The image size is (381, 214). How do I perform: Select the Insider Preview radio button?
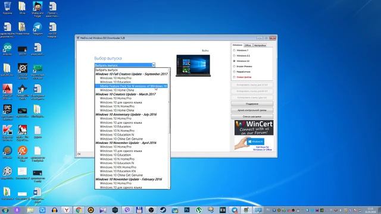(234, 66)
